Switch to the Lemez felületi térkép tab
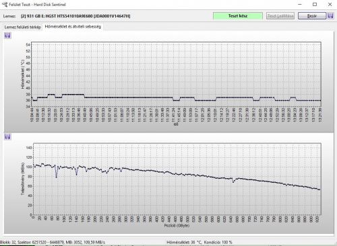Viewport: 337px width, 246px height. [x=22, y=27]
